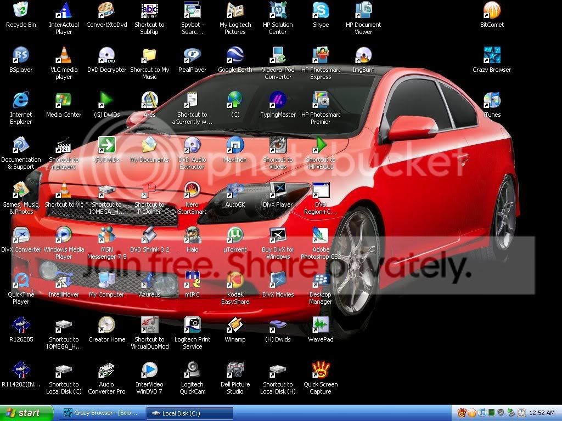Select the Adobe Photoshop CS2 icon
562x421 pixels.
coord(321,236)
